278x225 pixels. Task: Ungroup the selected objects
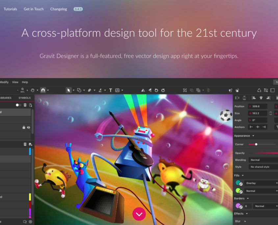(192, 90)
